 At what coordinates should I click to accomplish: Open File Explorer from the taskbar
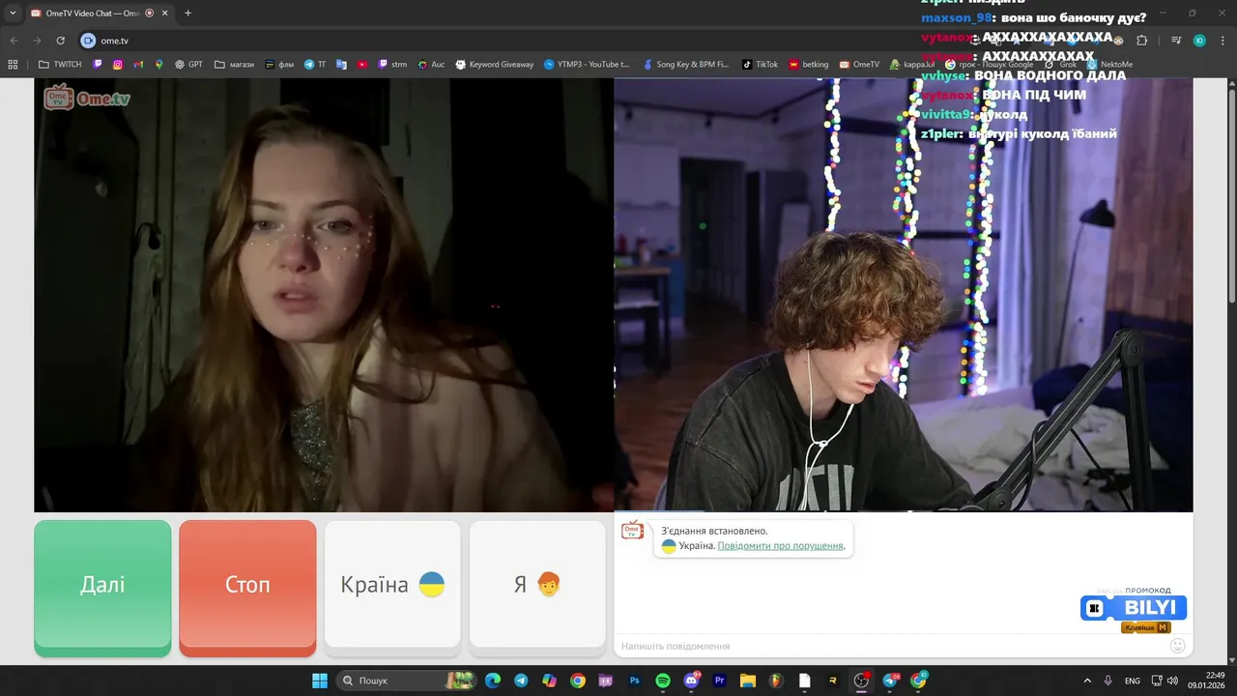(748, 681)
